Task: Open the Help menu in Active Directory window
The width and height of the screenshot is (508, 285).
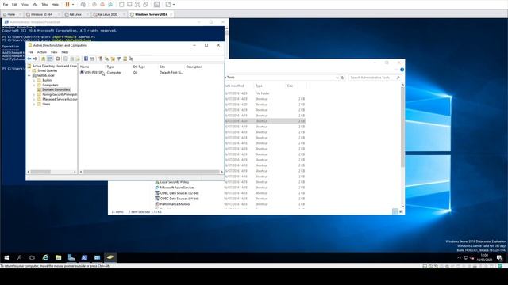Action: click(x=65, y=52)
